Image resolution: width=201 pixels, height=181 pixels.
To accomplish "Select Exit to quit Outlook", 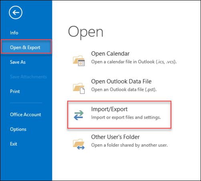I will click(x=14, y=144).
